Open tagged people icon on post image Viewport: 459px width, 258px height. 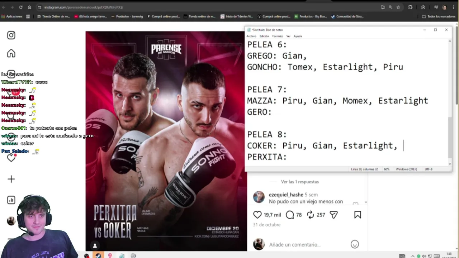pyautogui.click(x=95, y=246)
